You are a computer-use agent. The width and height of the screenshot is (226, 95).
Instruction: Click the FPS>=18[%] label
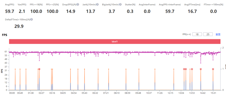(36, 4)
